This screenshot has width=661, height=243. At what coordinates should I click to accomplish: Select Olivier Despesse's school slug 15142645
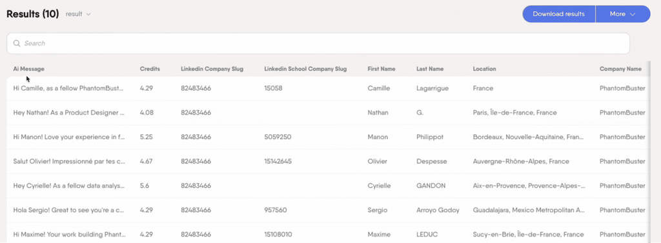[x=278, y=162]
